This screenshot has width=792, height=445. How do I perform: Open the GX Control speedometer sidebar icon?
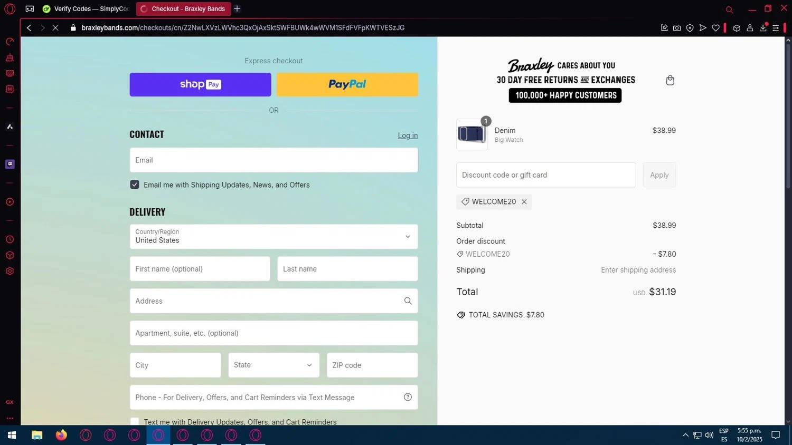point(10,42)
